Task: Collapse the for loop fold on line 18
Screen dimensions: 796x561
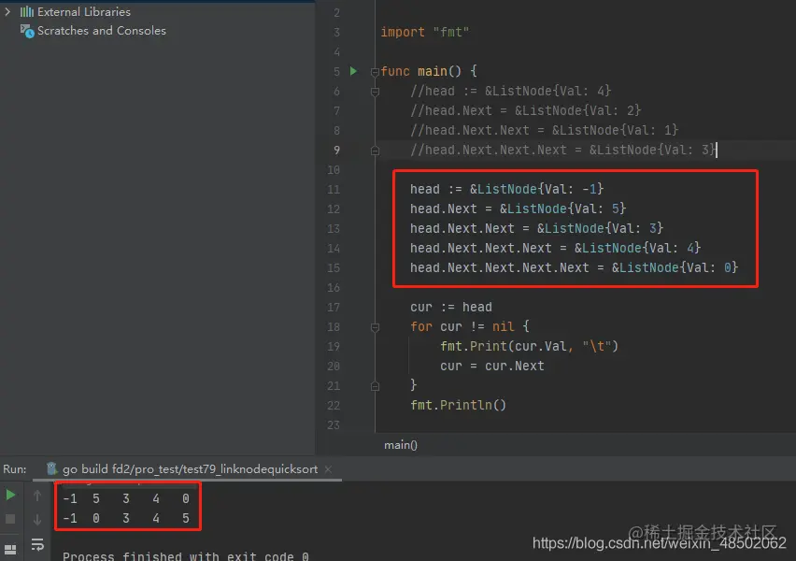Action: [375, 327]
